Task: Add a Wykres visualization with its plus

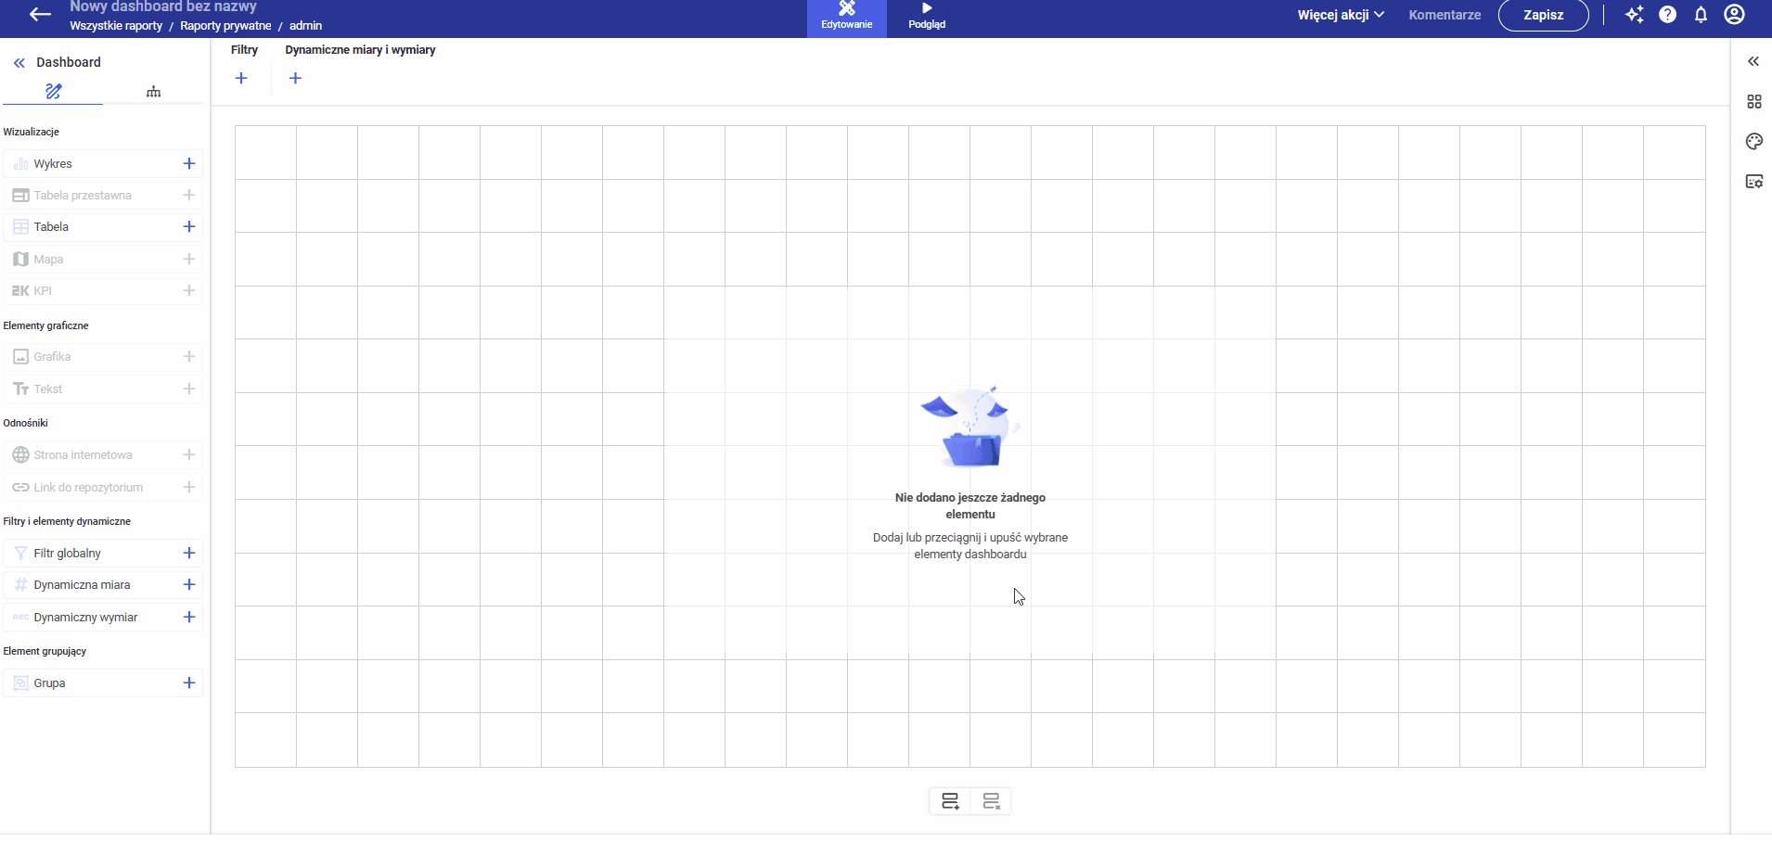Action: [189, 163]
